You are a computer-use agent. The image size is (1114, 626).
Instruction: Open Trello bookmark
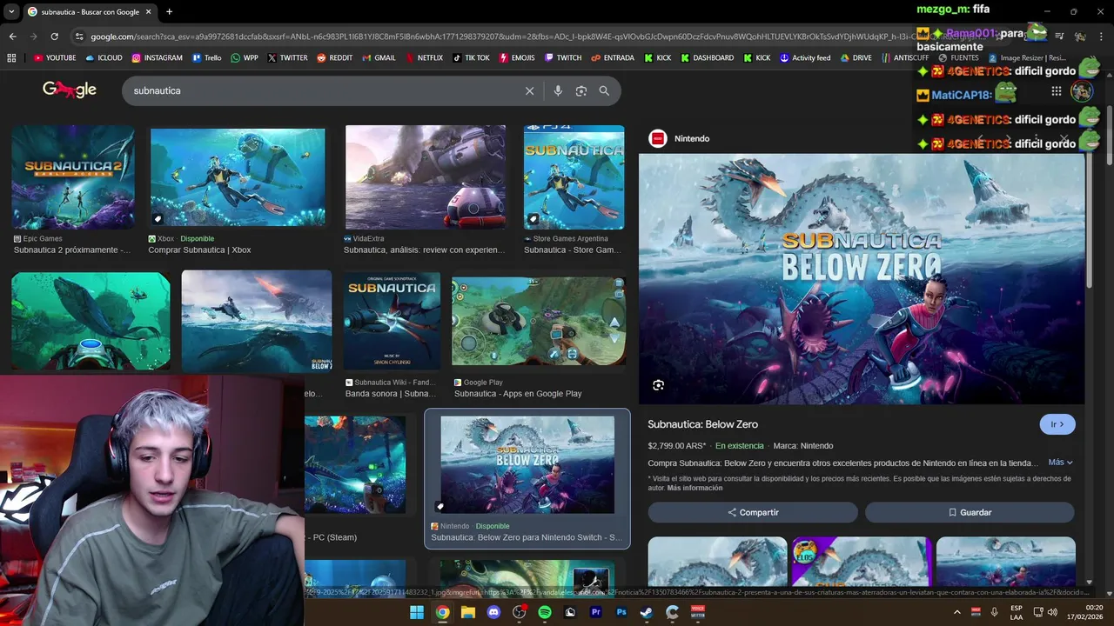(x=206, y=58)
